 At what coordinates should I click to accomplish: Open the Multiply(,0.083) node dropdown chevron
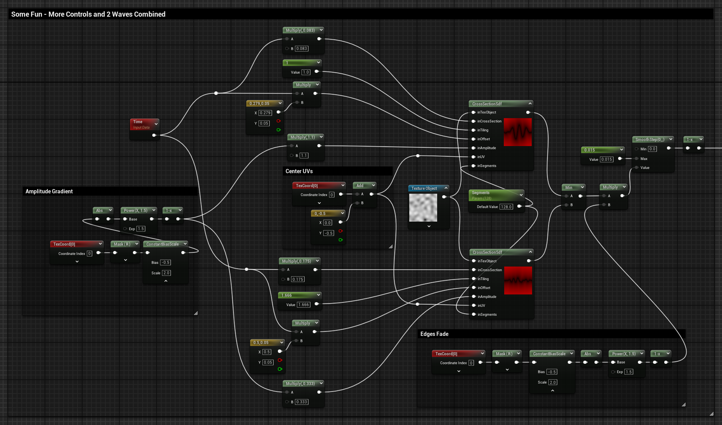pyautogui.click(x=321, y=30)
